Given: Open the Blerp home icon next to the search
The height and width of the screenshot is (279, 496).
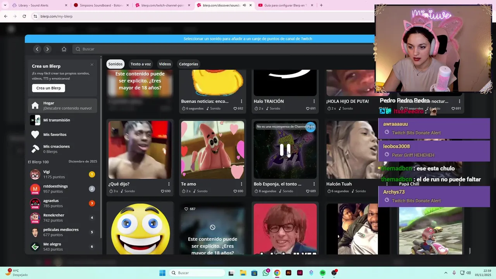Looking at the screenshot, I should pyautogui.click(x=64, y=49).
